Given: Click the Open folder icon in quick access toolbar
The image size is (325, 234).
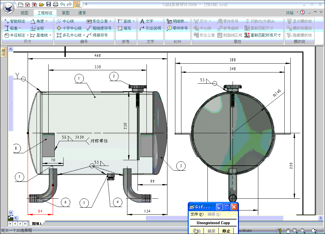Looking at the screenshot, I should pyautogui.click(x=41, y=4).
